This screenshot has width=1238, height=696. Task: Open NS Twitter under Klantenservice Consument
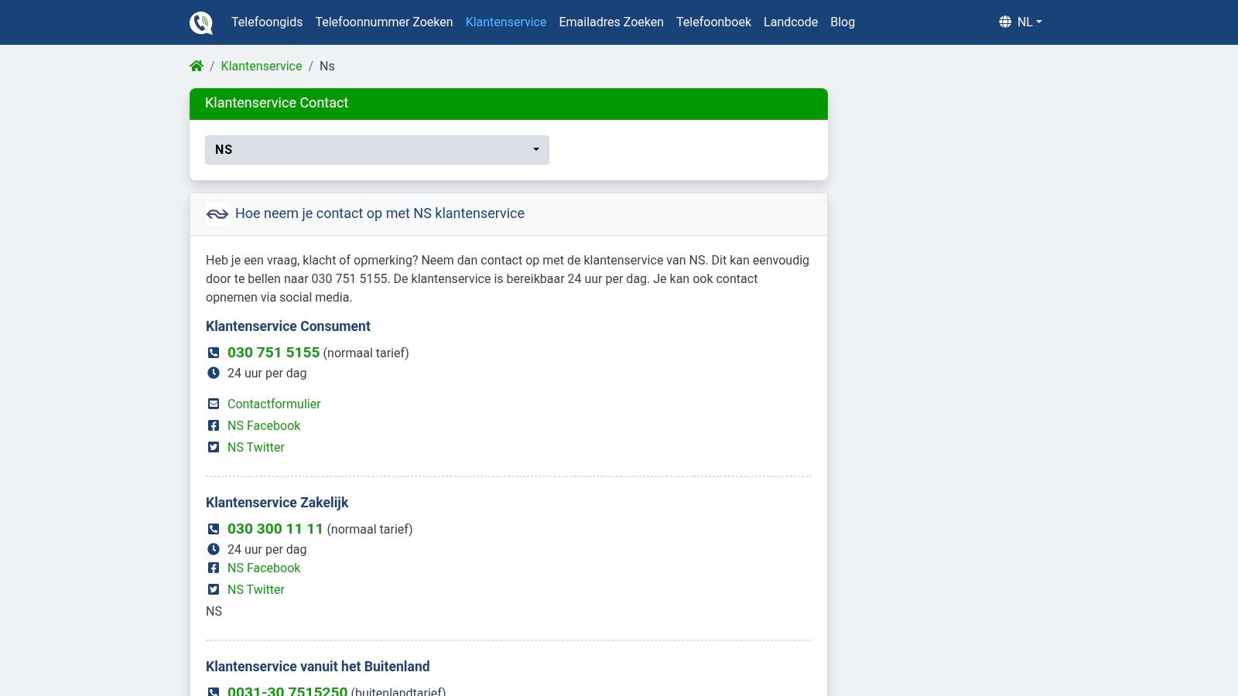pos(256,447)
